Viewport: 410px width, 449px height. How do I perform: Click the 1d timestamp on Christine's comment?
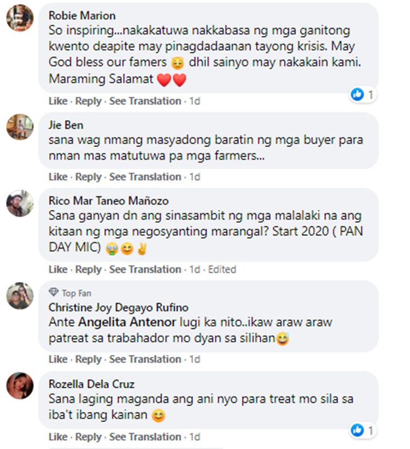pos(195,359)
